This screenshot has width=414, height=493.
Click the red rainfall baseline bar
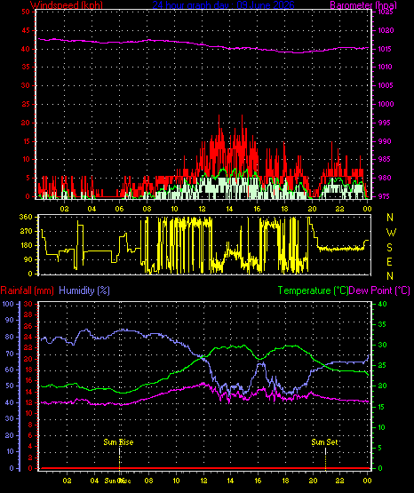pyautogui.click(x=204, y=468)
